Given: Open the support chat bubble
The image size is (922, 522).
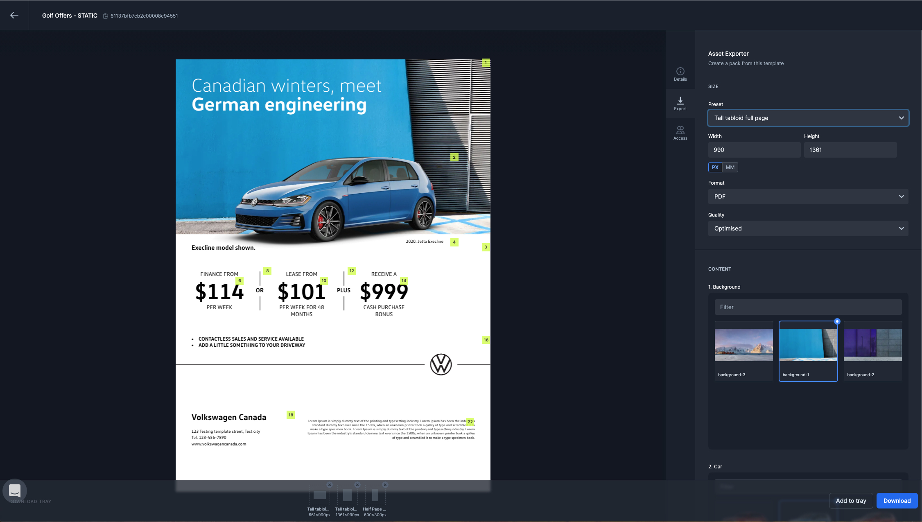Looking at the screenshot, I should pos(15,490).
